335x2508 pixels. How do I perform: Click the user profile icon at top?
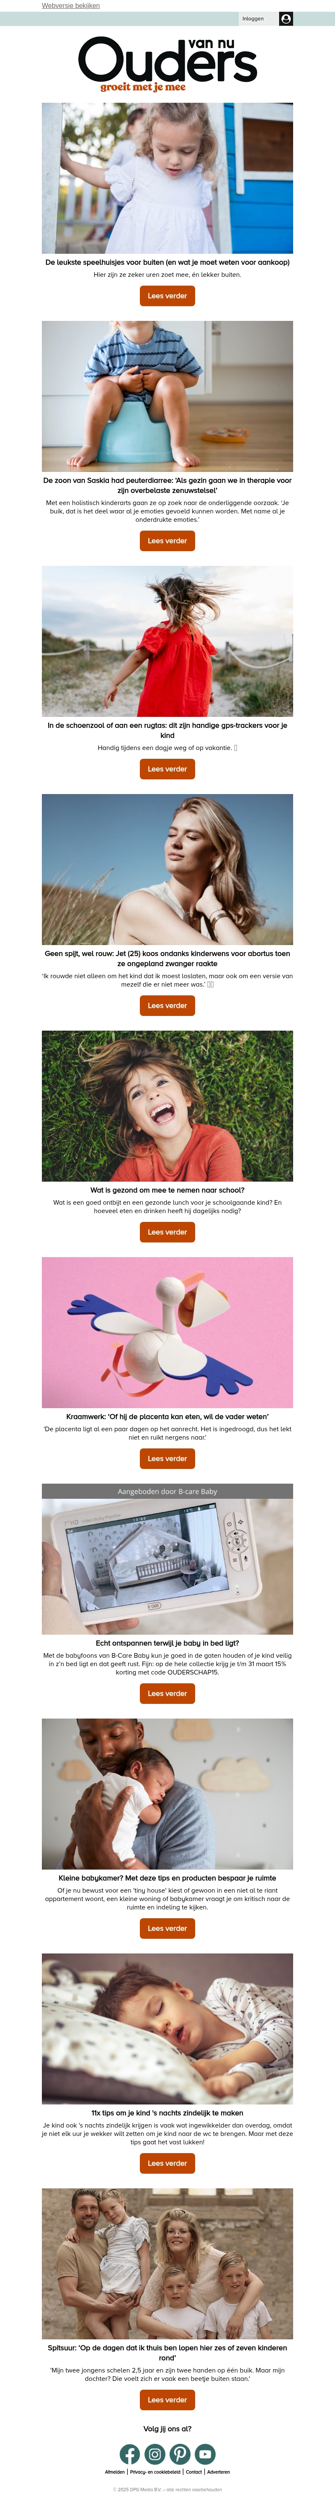point(286,18)
